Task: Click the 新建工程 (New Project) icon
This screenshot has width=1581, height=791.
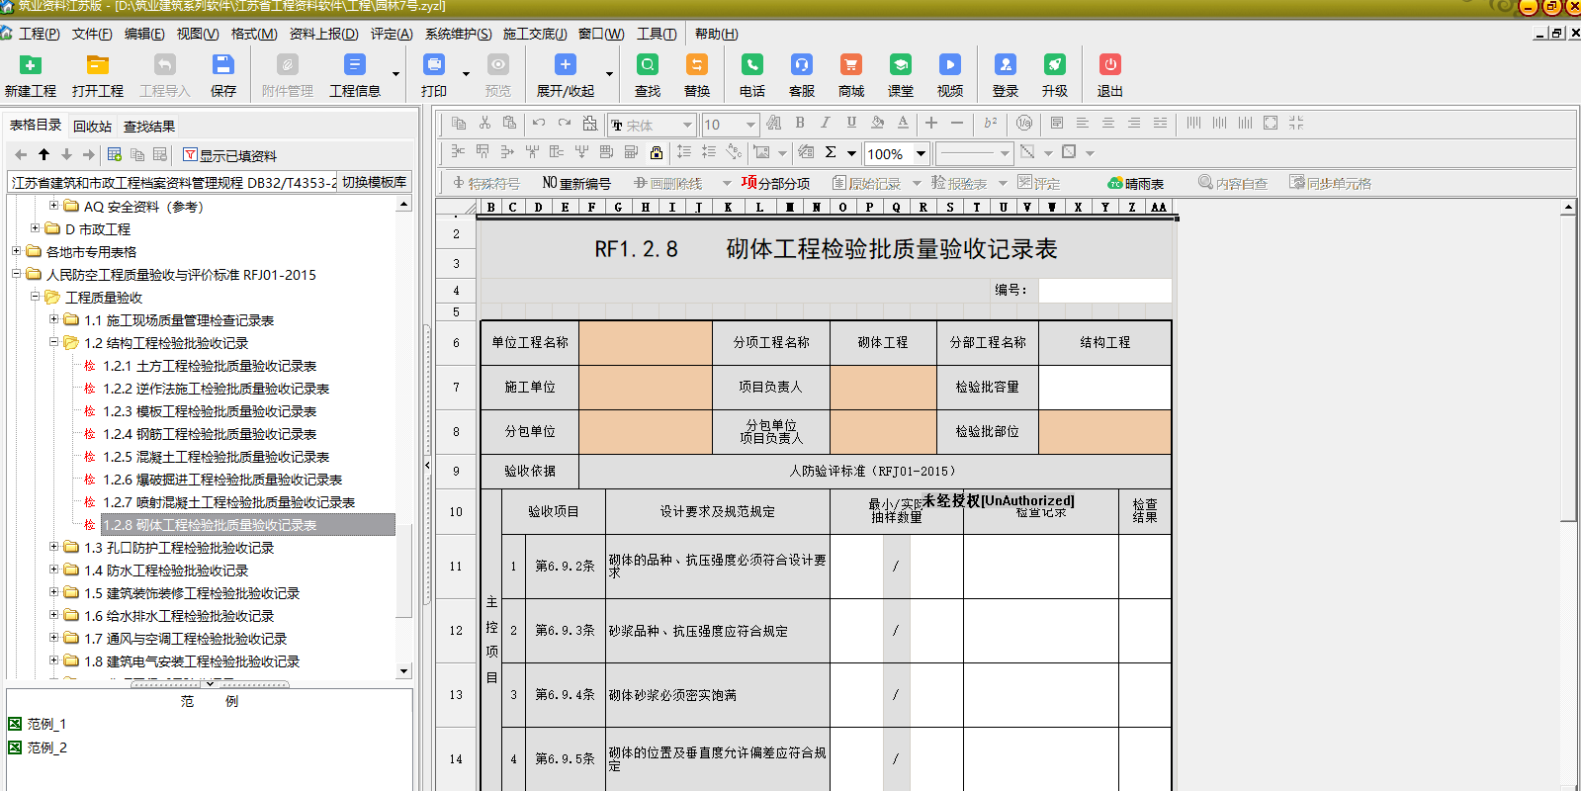Action: (x=31, y=66)
